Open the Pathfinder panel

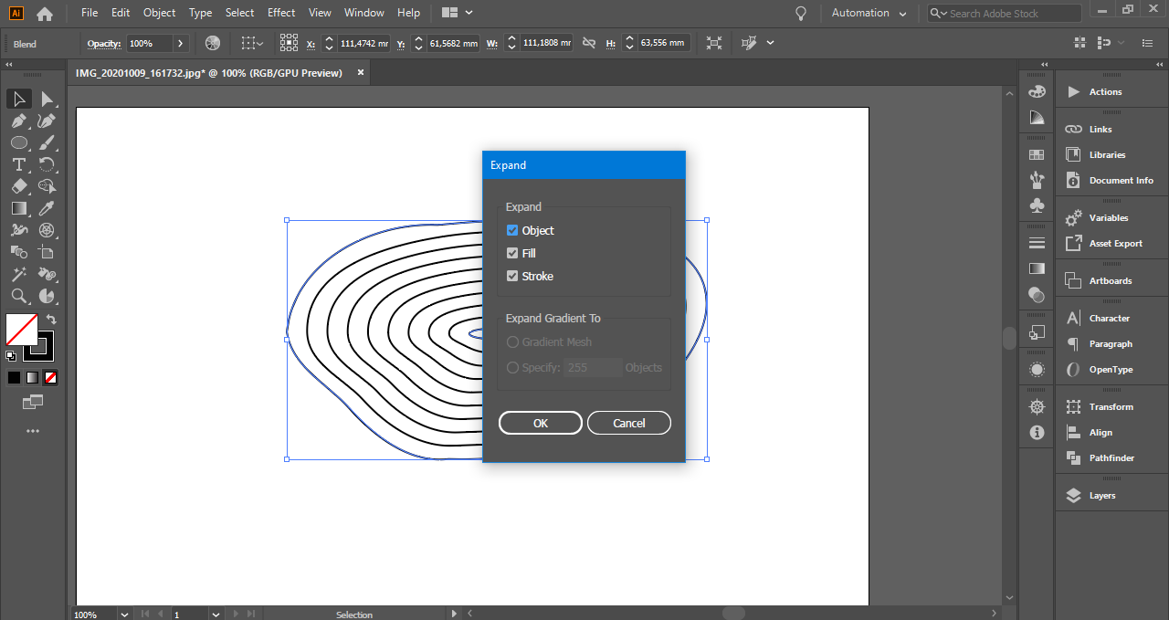click(1111, 458)
